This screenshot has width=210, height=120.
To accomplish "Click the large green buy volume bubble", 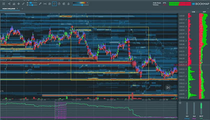I will pyautogui.click(x=65, y=33).
